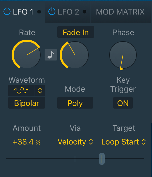
Task: Click the Amount slider handle
Action: coord(102,159)
